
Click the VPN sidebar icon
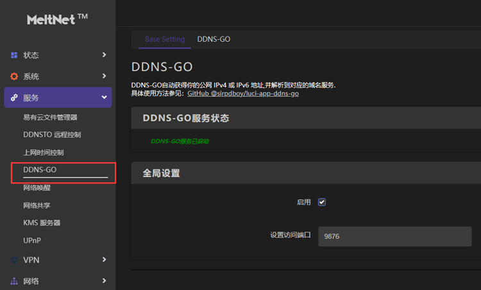coord(14,260)
